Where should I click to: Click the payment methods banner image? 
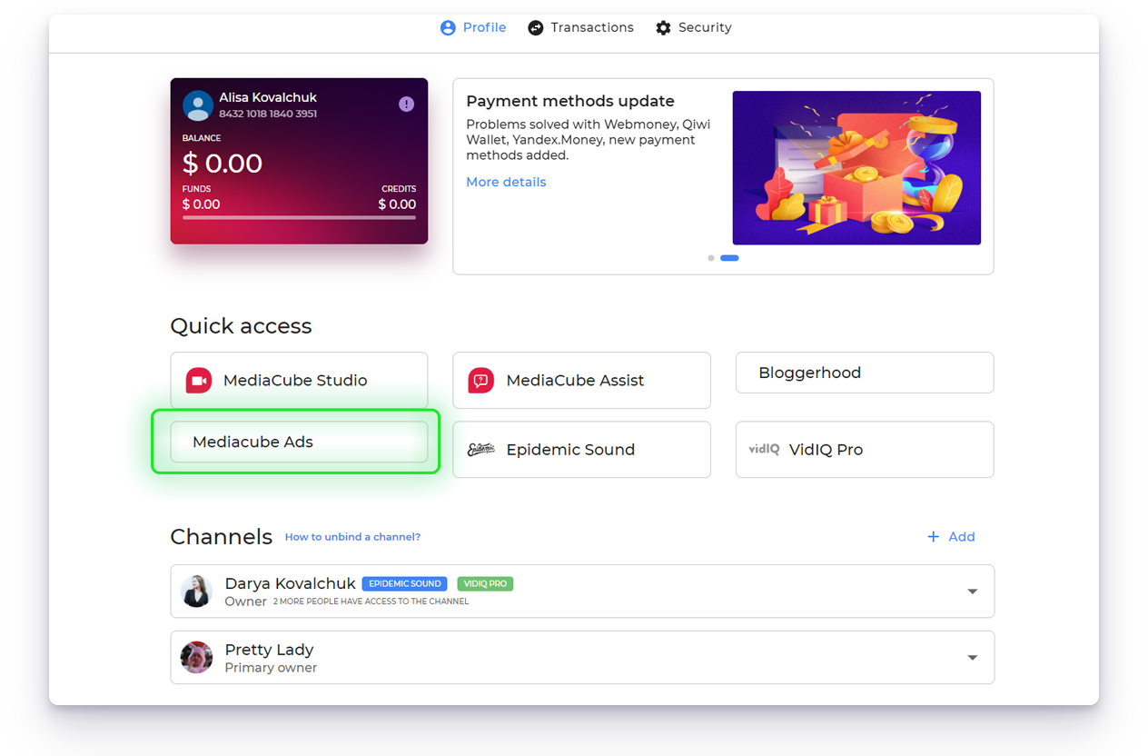856,168
